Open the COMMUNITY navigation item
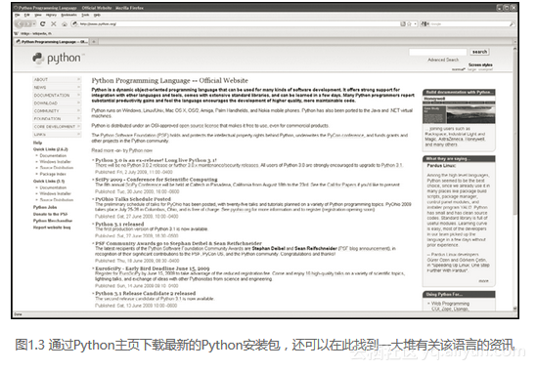 pyautogui.click(x=57, y=111)
